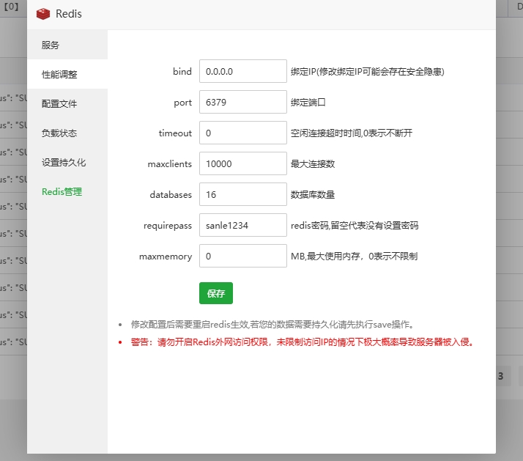The height and width of the screenshot is (461, 523).
Task: Click the bind field label
Action: tap(182, 71)
